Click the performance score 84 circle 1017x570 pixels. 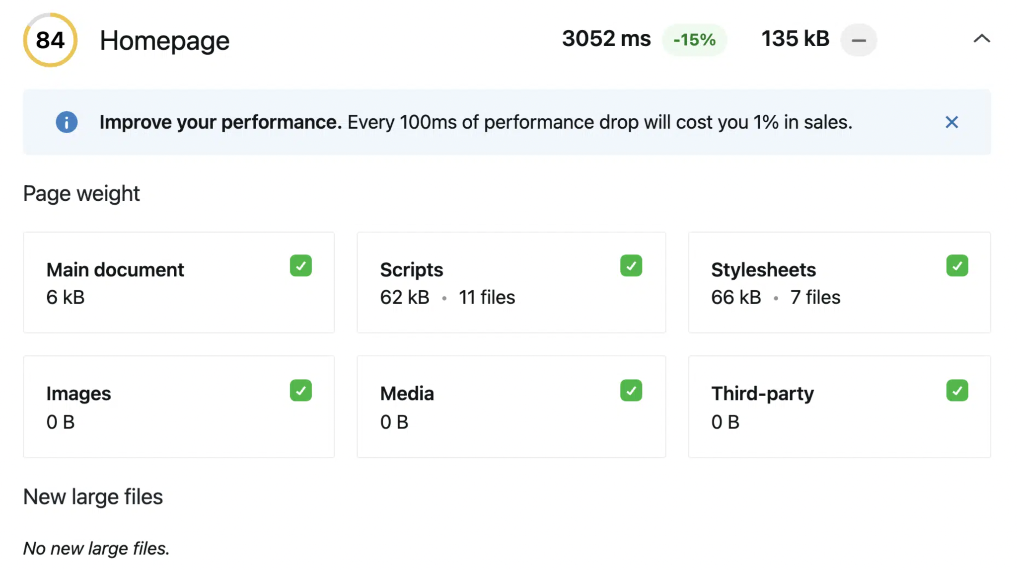coord(50,40)
